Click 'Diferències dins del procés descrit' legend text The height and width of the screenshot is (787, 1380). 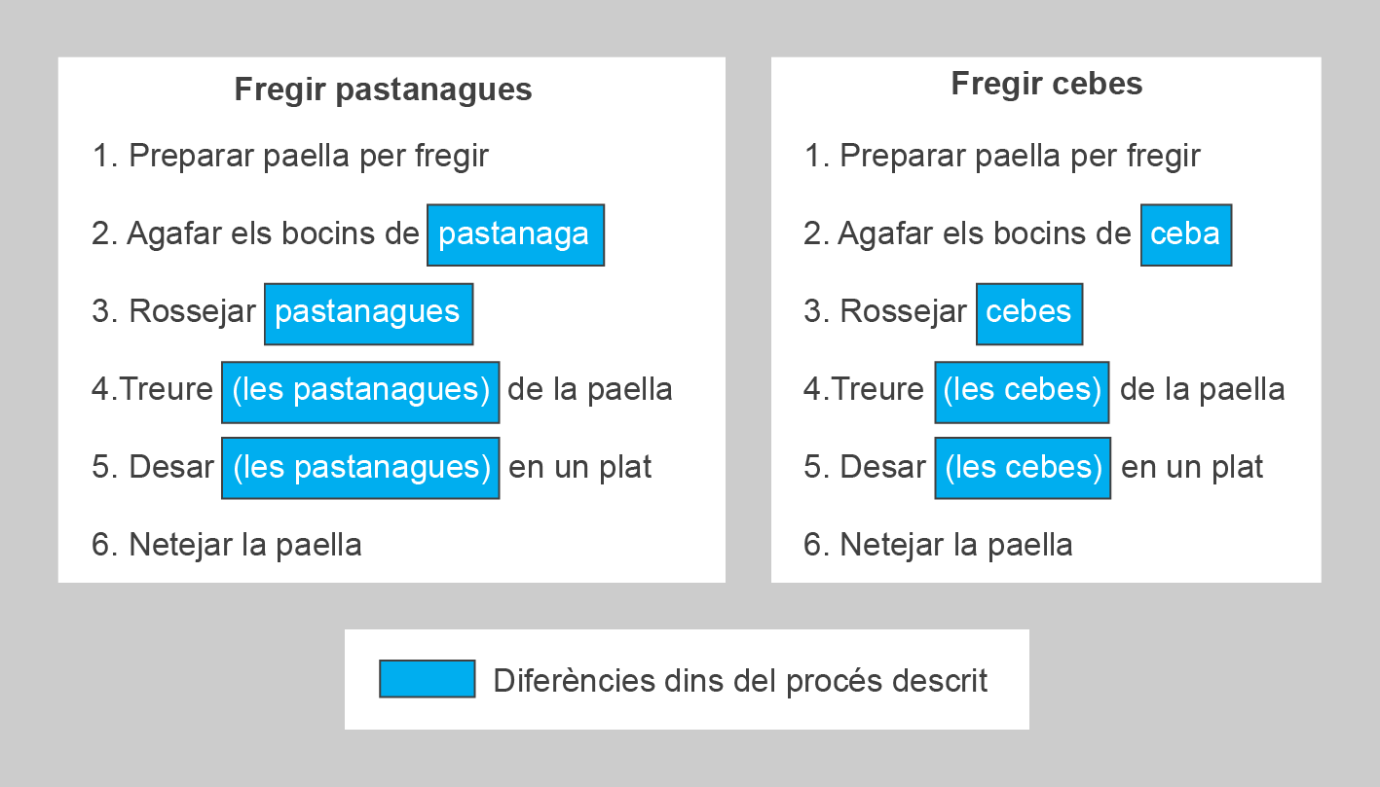pyautogui.click(x=740, y=680)
